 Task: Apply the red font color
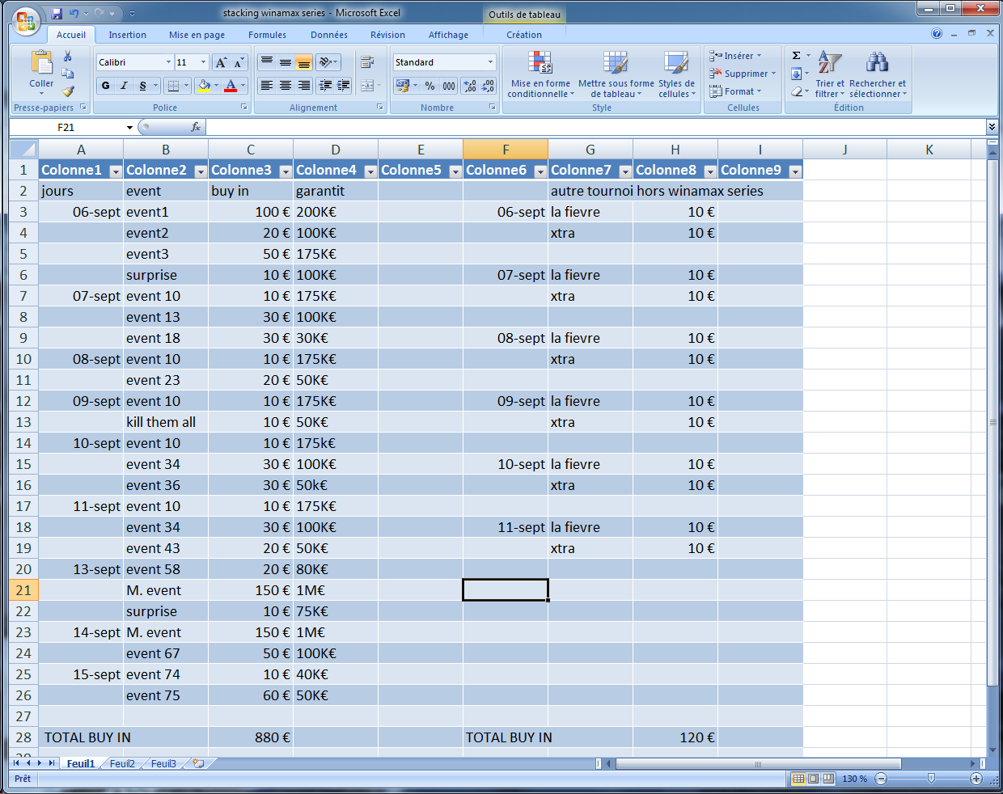pyautogui.click(x=231, y=86)
